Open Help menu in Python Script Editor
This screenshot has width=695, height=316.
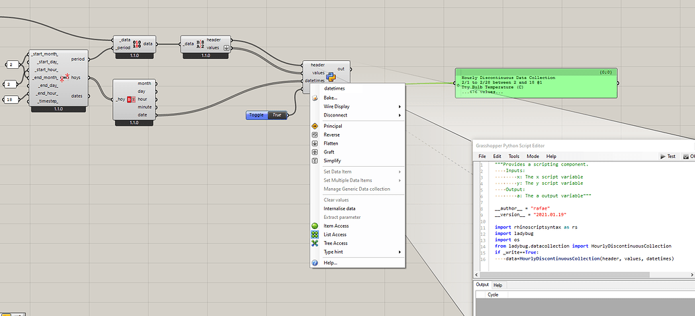[x=551, y=157]
